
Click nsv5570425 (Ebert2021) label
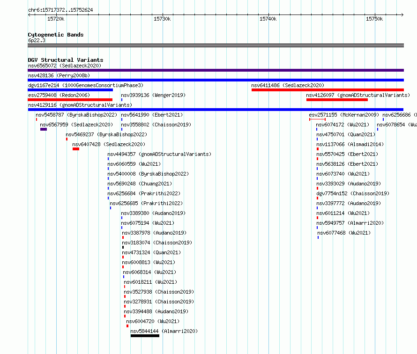(347, 154)
